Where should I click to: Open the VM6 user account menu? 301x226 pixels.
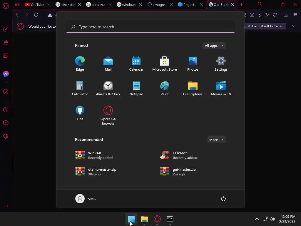86,199
